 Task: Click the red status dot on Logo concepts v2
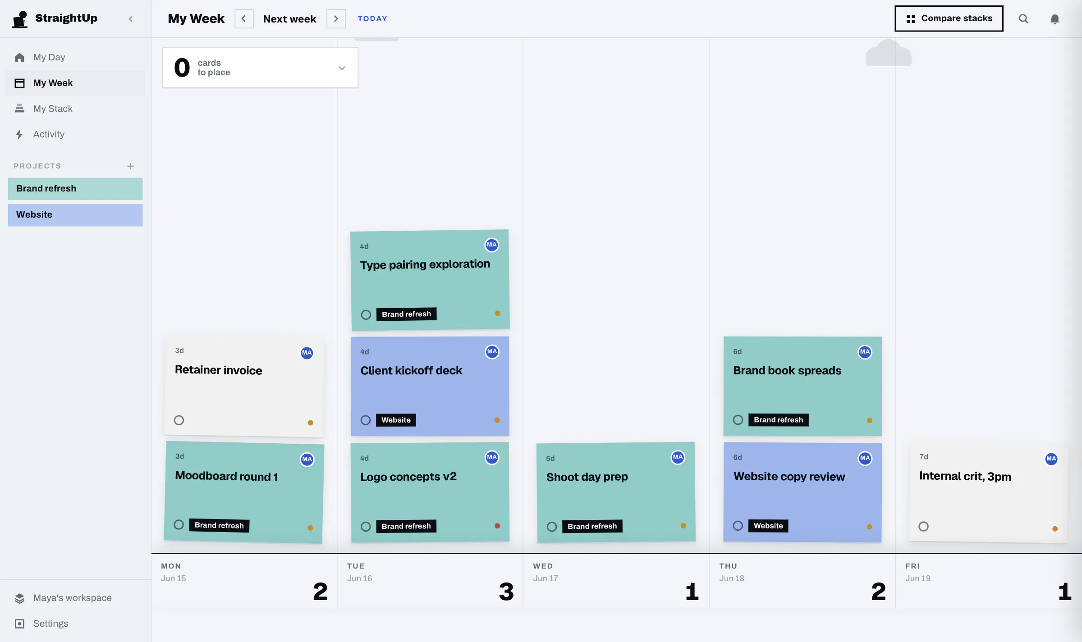click(x=497, y=526)
